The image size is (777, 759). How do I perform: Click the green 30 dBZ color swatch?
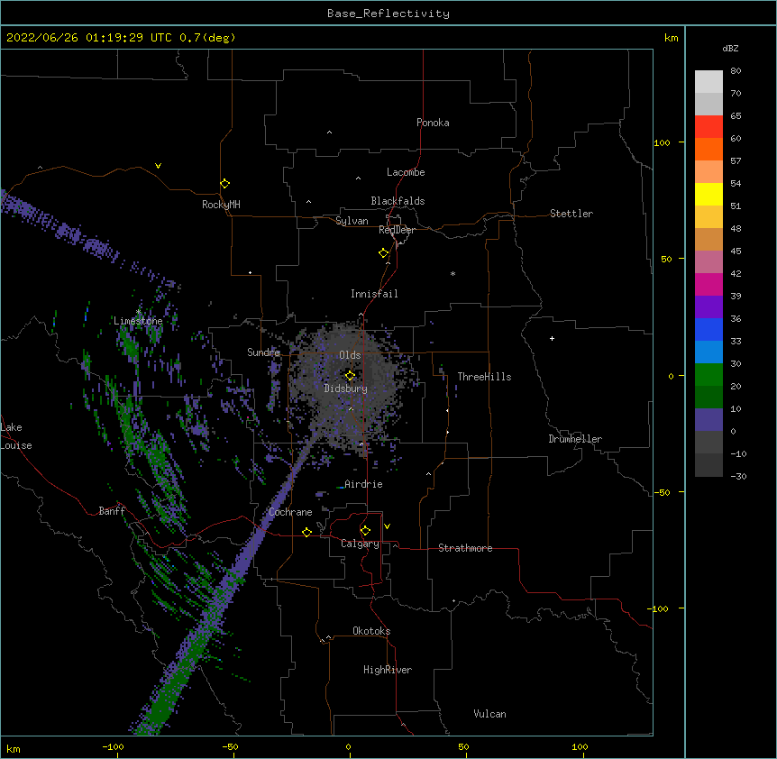coord(708,375)
